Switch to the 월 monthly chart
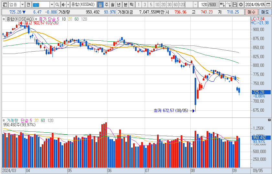Screen dimensions: 272x174 click(113, 5)
